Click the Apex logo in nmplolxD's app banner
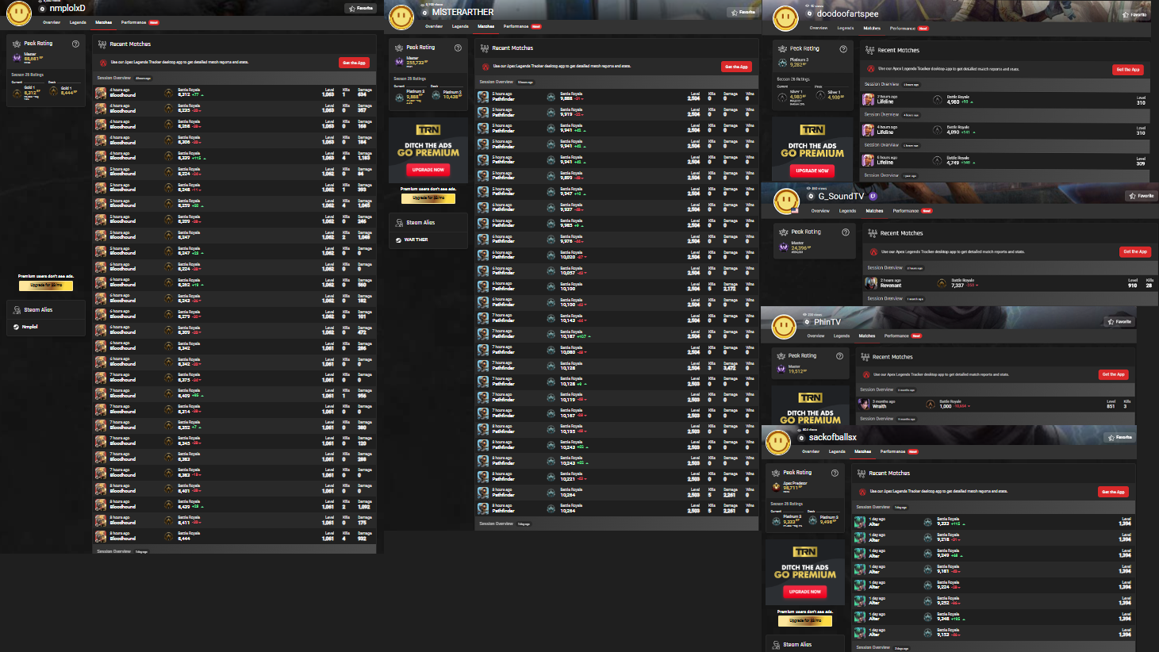 [103, 63]
